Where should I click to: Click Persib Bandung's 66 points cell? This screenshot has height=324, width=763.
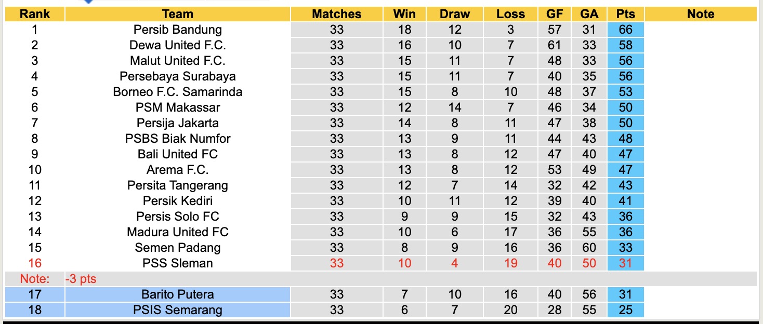[625, 30]
